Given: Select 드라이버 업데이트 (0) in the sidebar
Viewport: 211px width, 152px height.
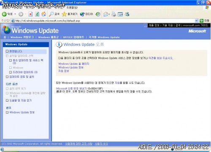Looking at the screenshot, I should [25, 72].
